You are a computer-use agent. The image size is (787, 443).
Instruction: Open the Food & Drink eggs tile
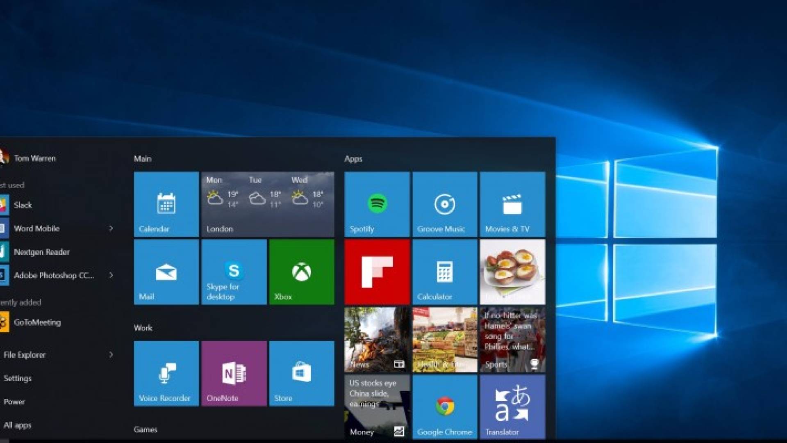pyautogui.click(x=513, y=272)
